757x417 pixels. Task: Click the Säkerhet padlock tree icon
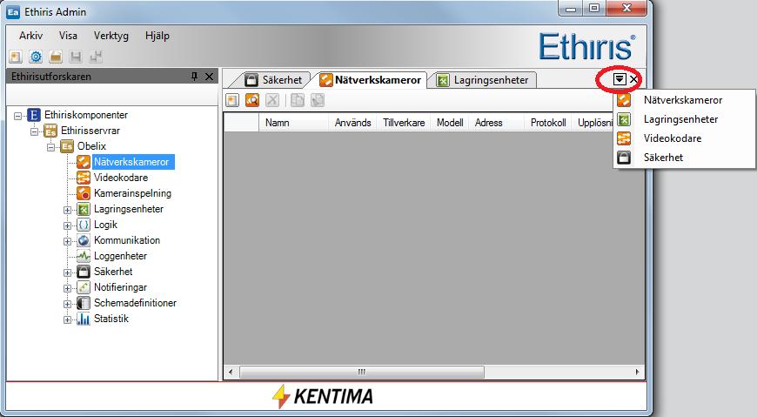click(x=84, y=272)
